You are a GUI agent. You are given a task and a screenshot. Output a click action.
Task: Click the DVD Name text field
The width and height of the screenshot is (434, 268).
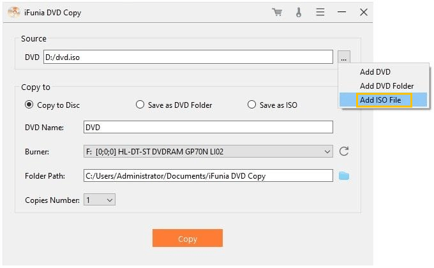pos(208,127)
